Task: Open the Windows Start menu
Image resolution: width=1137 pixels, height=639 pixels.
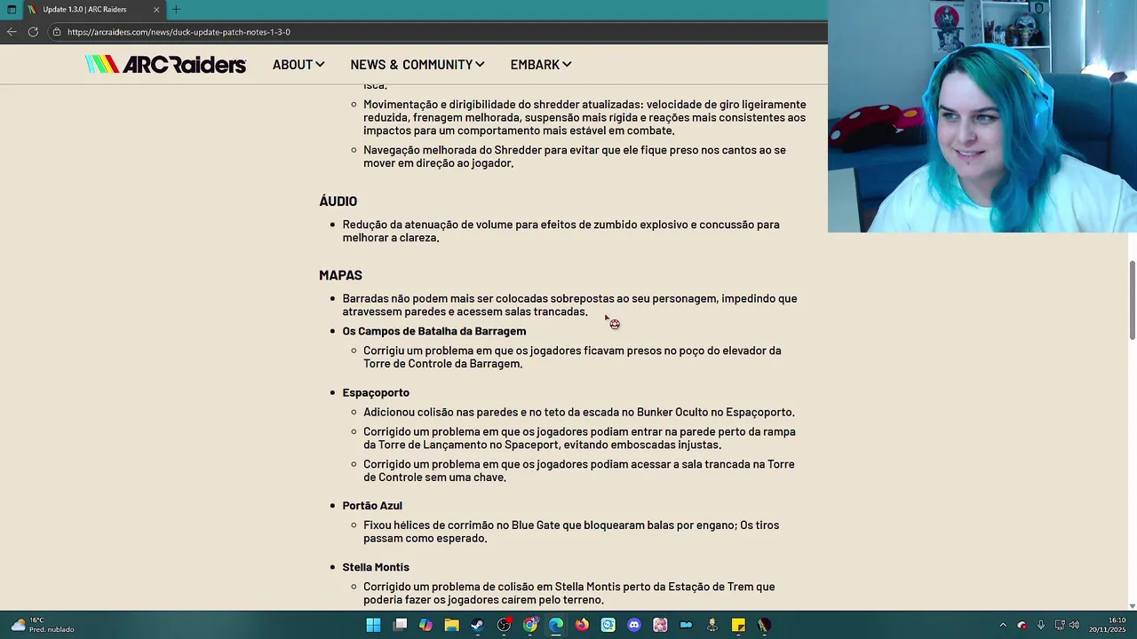Action: (x=374, y=625)
